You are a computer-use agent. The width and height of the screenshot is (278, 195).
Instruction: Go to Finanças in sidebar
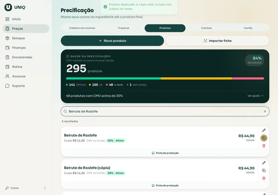coord(26,48)
